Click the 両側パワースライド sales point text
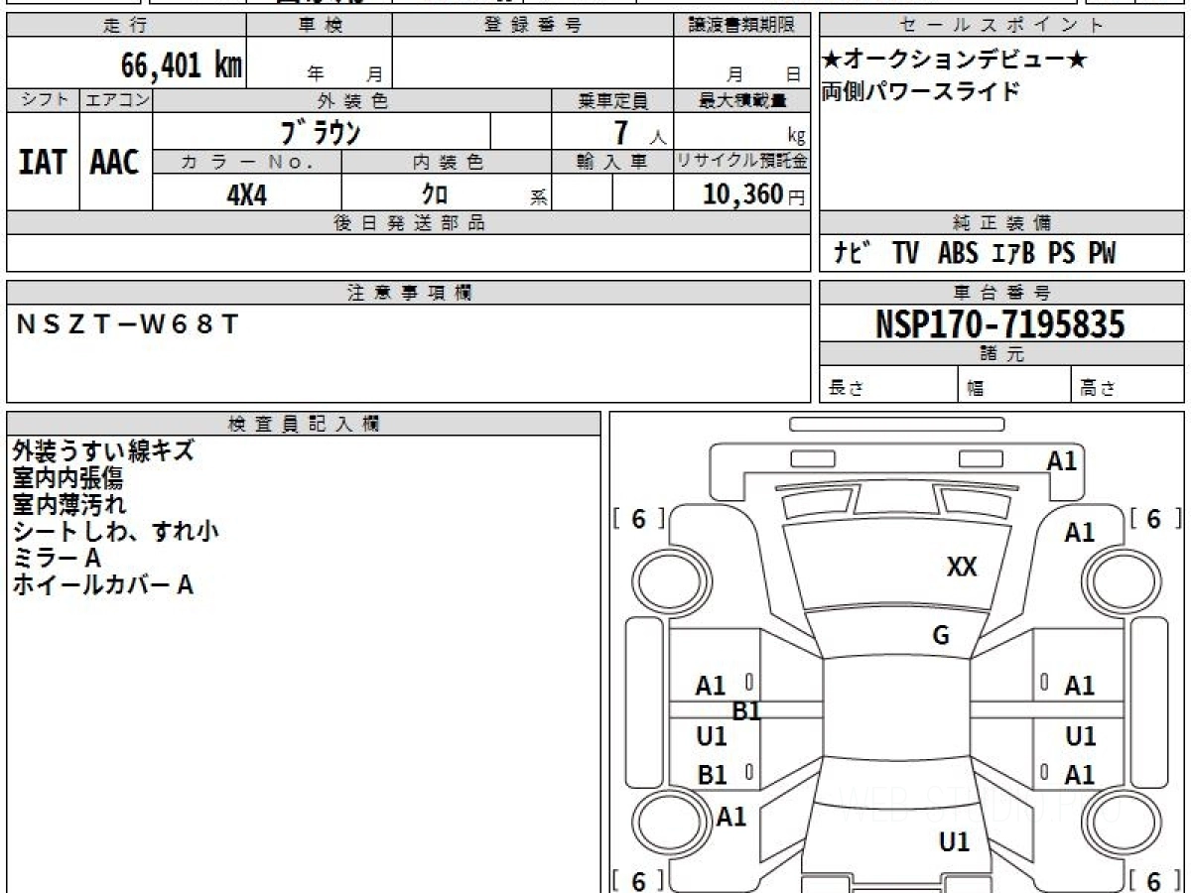The width and height of the screenshot is (1191, 893). click(920, 92)
